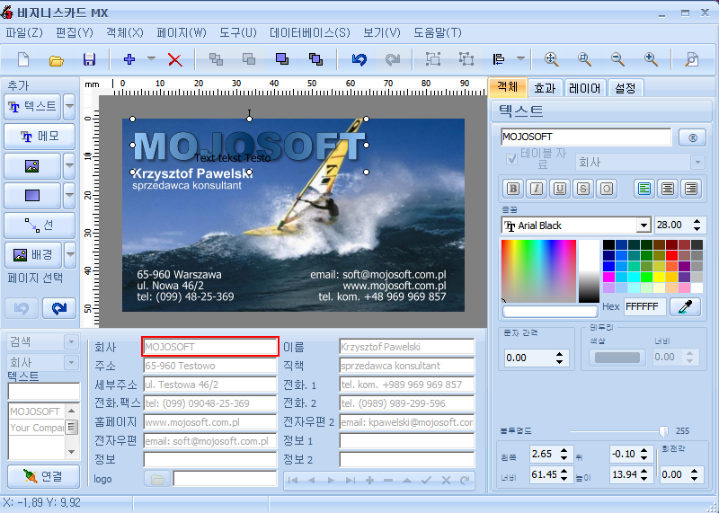Redo the action with the grayed arrow icon

[393, 59]
